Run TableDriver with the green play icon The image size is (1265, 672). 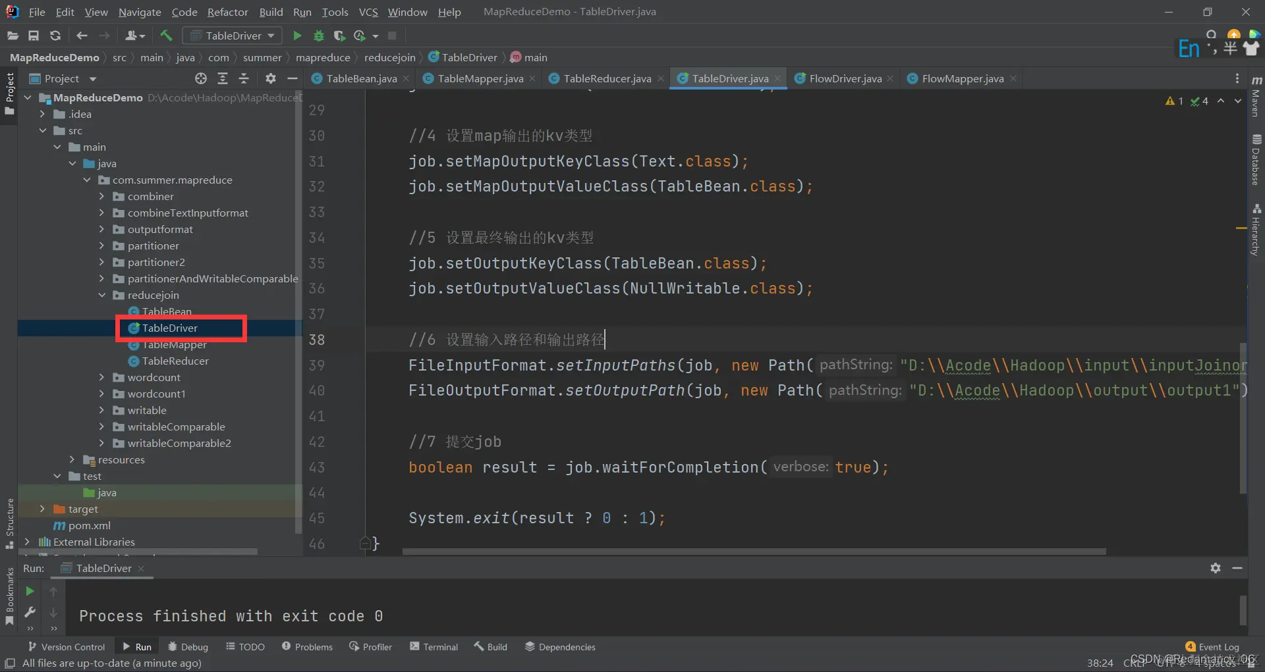pyautogui.click(x=297, y=36)
